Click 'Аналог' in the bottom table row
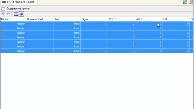The height and width of the screenshot is (109, 194). click(x=21, y=51)
